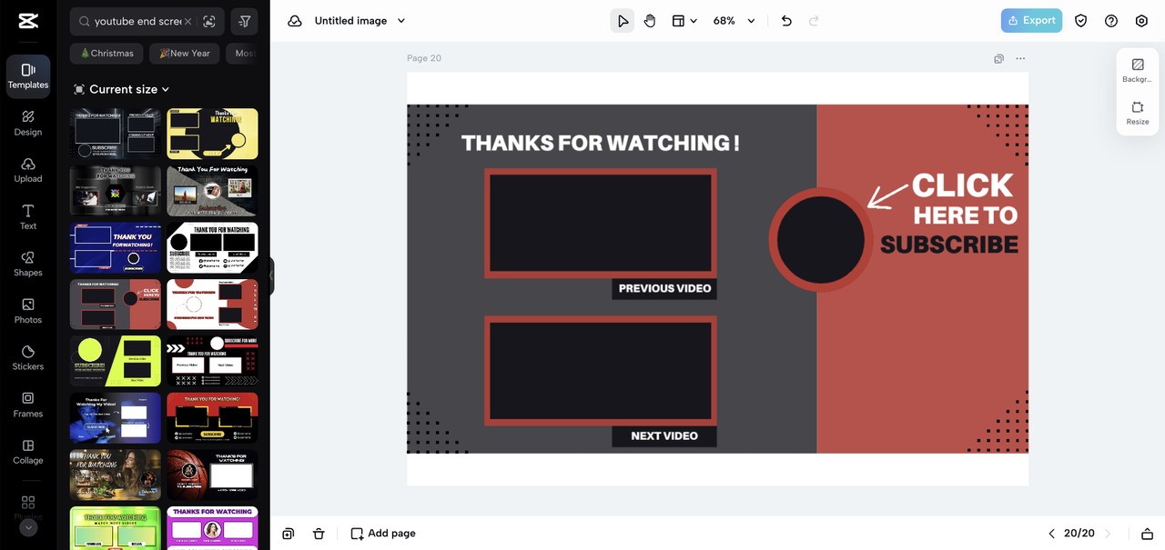
Task: Expand the sidebar with the down chevron
Action: click(28, 527)
